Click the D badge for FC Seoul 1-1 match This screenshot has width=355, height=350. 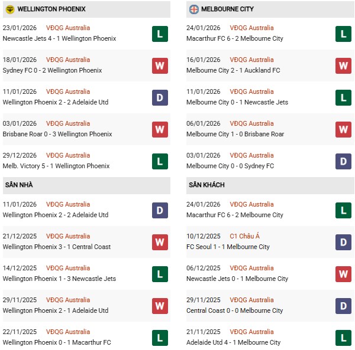pyautogui.click(x=343, y=242)
